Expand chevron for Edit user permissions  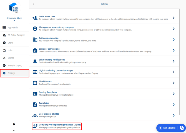pyautogui.click(x=174, y=50)
